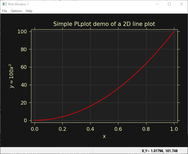Maximize the Plot Window 1 window
The image size is (188, 154).
[x=169, y=4]
